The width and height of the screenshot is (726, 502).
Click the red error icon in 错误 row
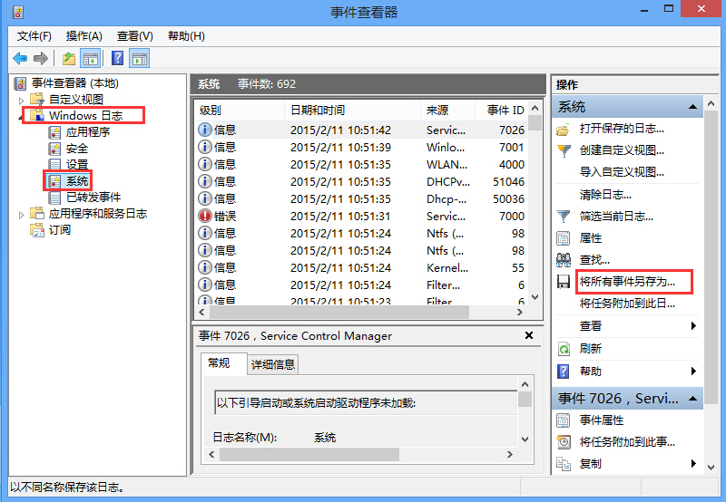(x=205, y=216)
